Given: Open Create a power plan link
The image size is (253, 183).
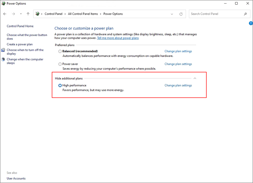Looking at the screenshot, I should pyautogui.click(x=19, y=45).
